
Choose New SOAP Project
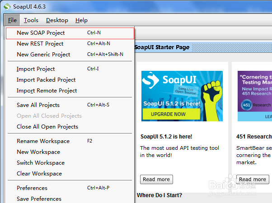[70, 33]
